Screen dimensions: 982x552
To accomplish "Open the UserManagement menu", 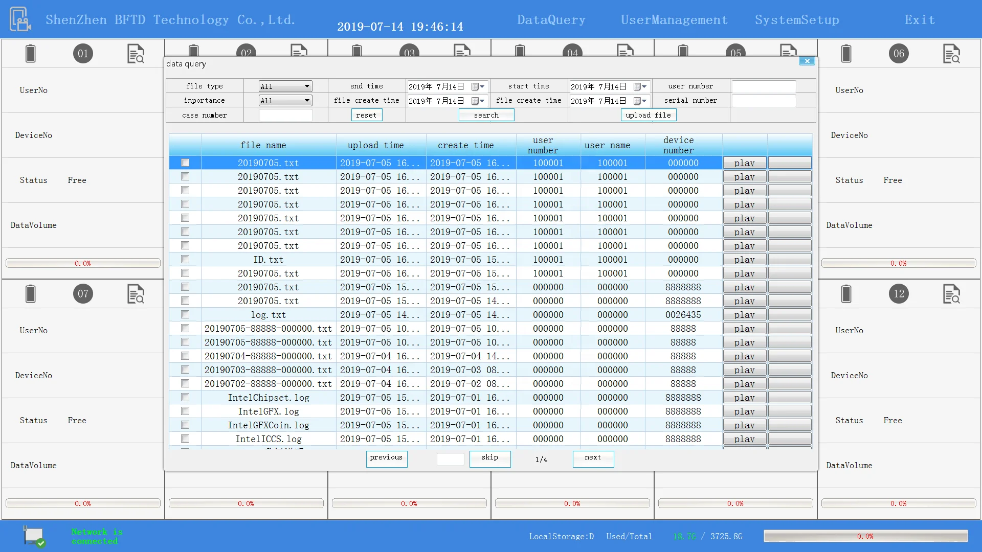I will click(674, 20).
